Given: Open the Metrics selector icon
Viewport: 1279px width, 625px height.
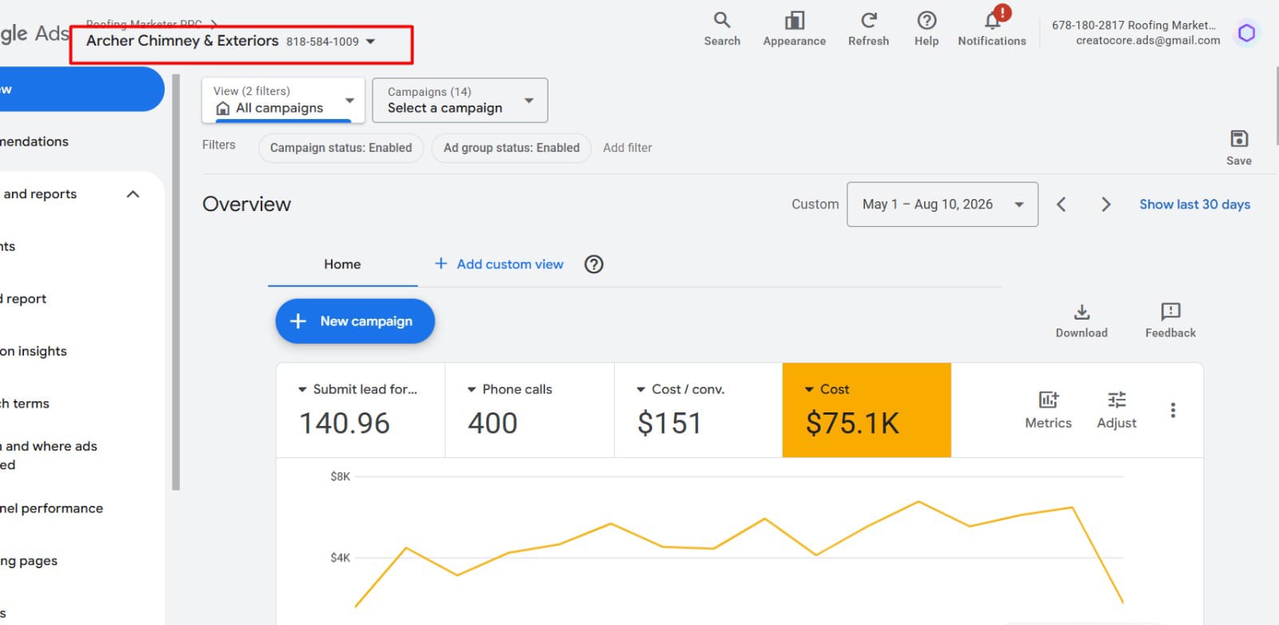Looking at the screenshot, I should tap(1048, 410).
